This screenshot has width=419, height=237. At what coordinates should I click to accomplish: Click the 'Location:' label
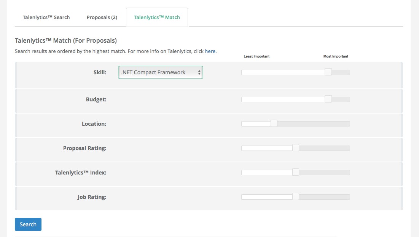[94, 124]
